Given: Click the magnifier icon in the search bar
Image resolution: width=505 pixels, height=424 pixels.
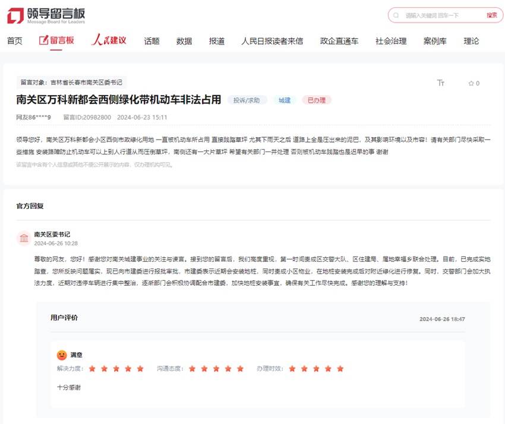Looking at the screenshot, I should point(395,15).
